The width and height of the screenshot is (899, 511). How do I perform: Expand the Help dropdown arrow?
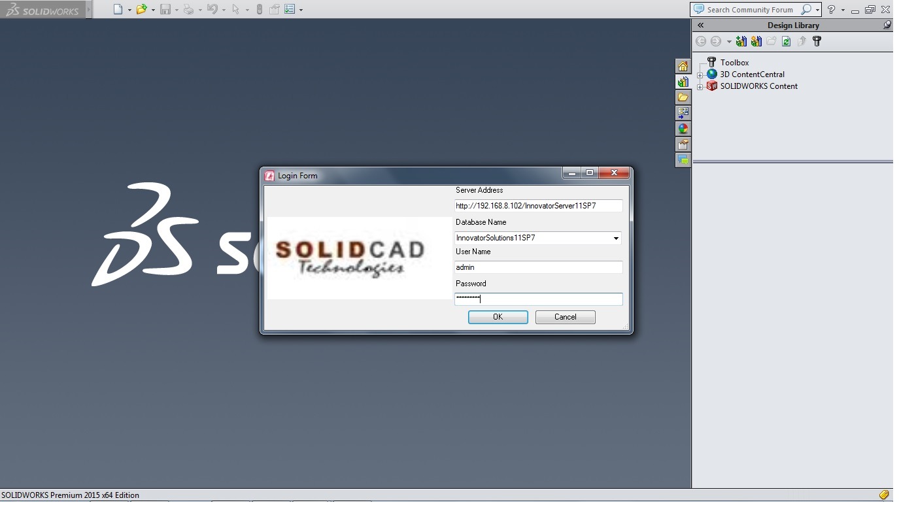[x=843, y=10]
